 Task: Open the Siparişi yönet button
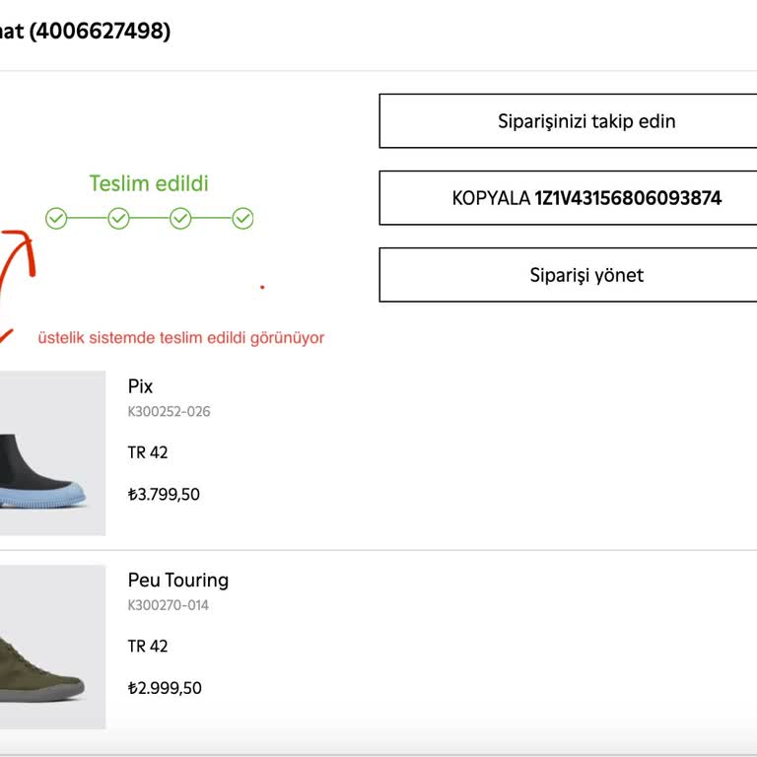point(586,275)
